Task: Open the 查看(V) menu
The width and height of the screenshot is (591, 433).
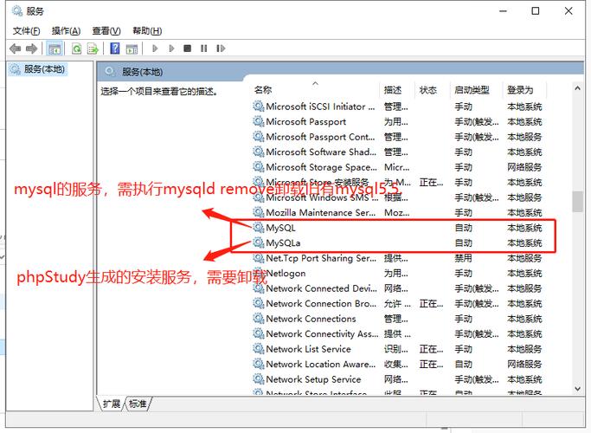Action: point(106,31)
